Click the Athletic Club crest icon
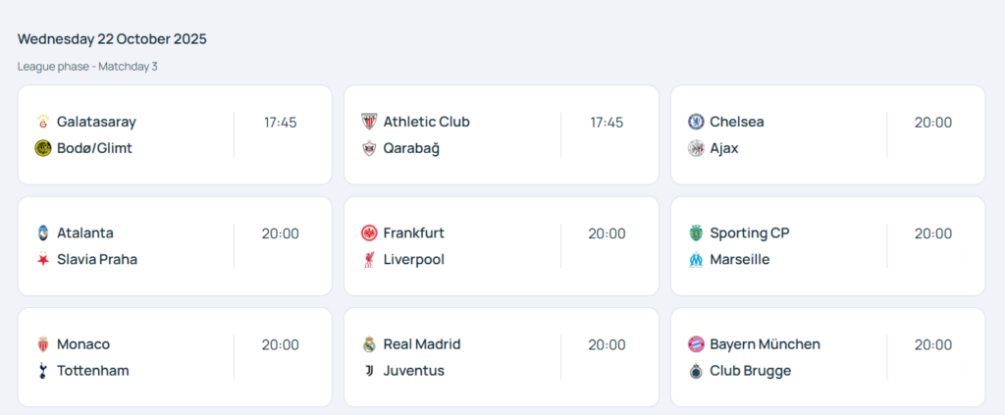 click(x=369, y=122)
